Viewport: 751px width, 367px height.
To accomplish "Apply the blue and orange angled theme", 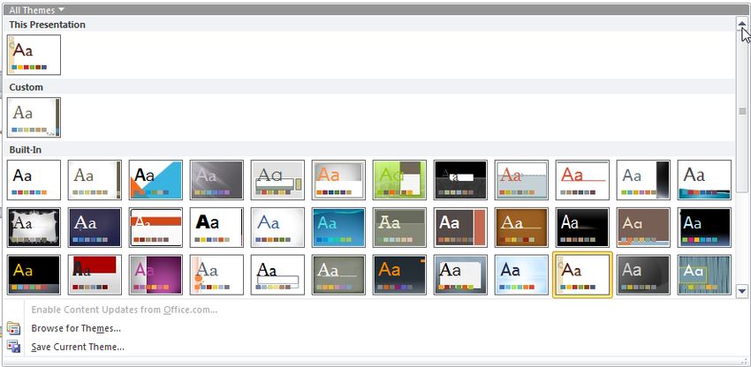I will point(156,180).
